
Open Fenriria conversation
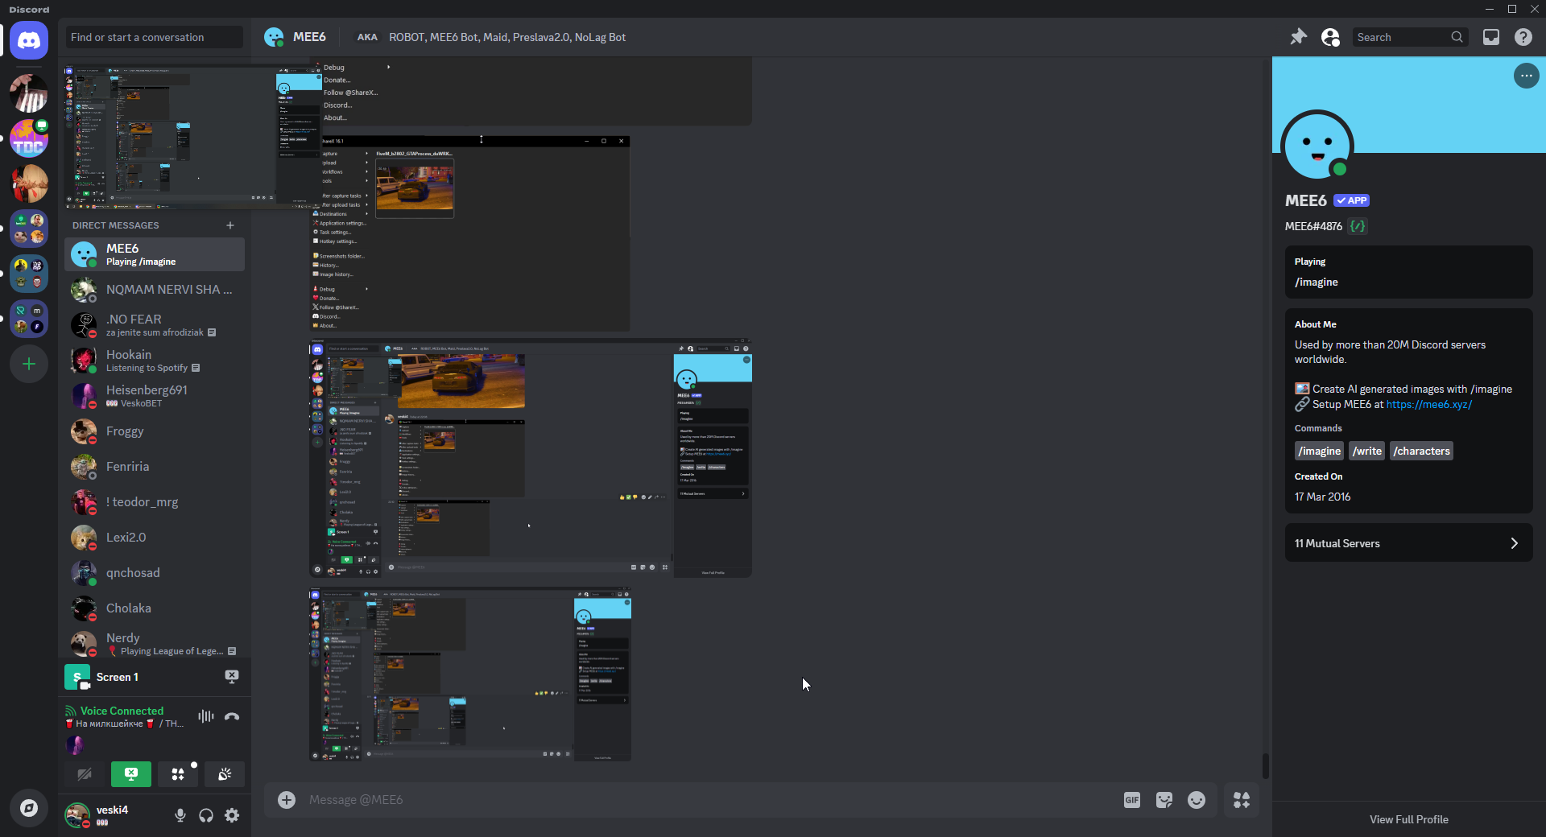tap(155, 467)
